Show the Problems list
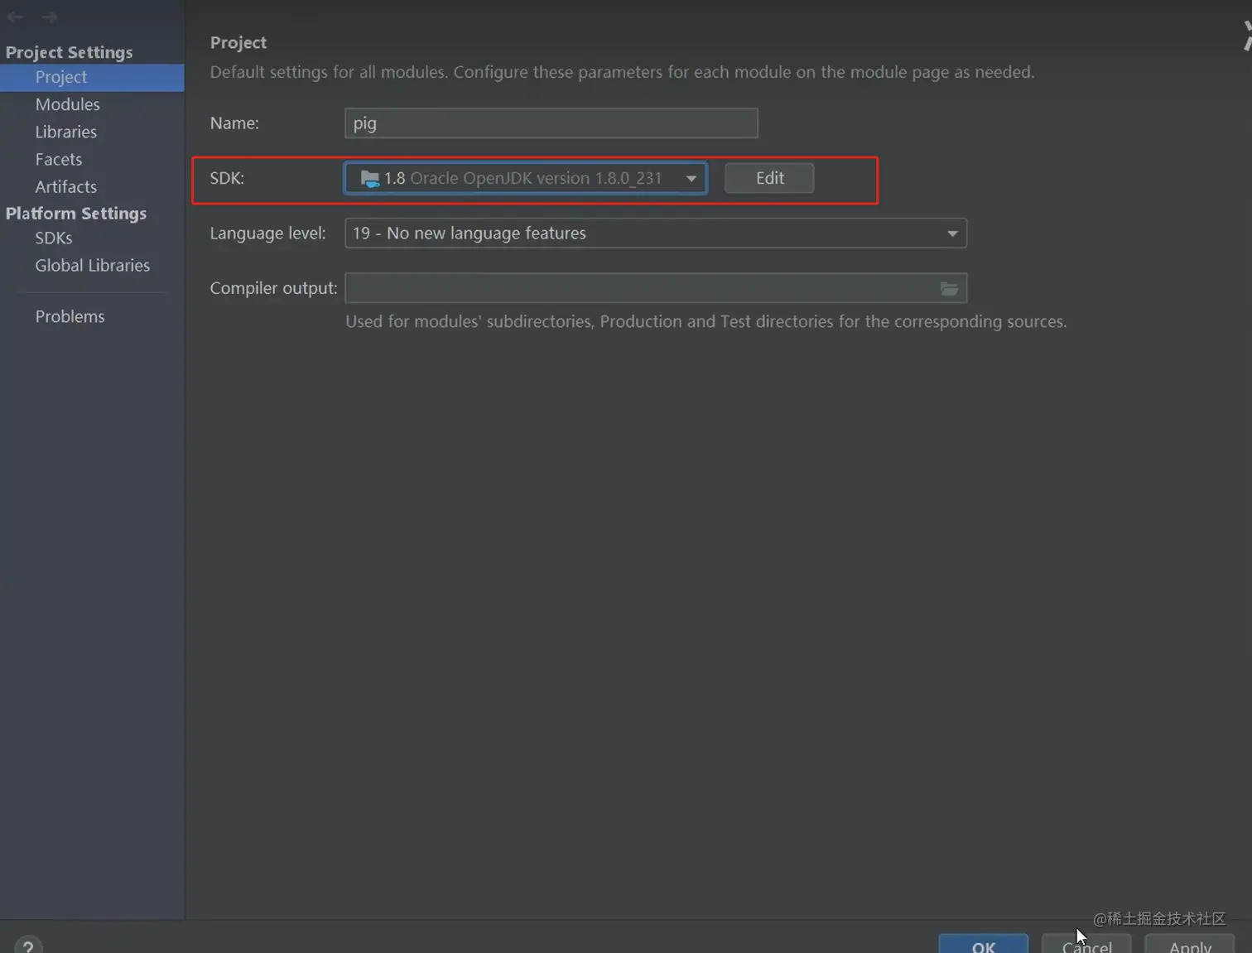 70,316
